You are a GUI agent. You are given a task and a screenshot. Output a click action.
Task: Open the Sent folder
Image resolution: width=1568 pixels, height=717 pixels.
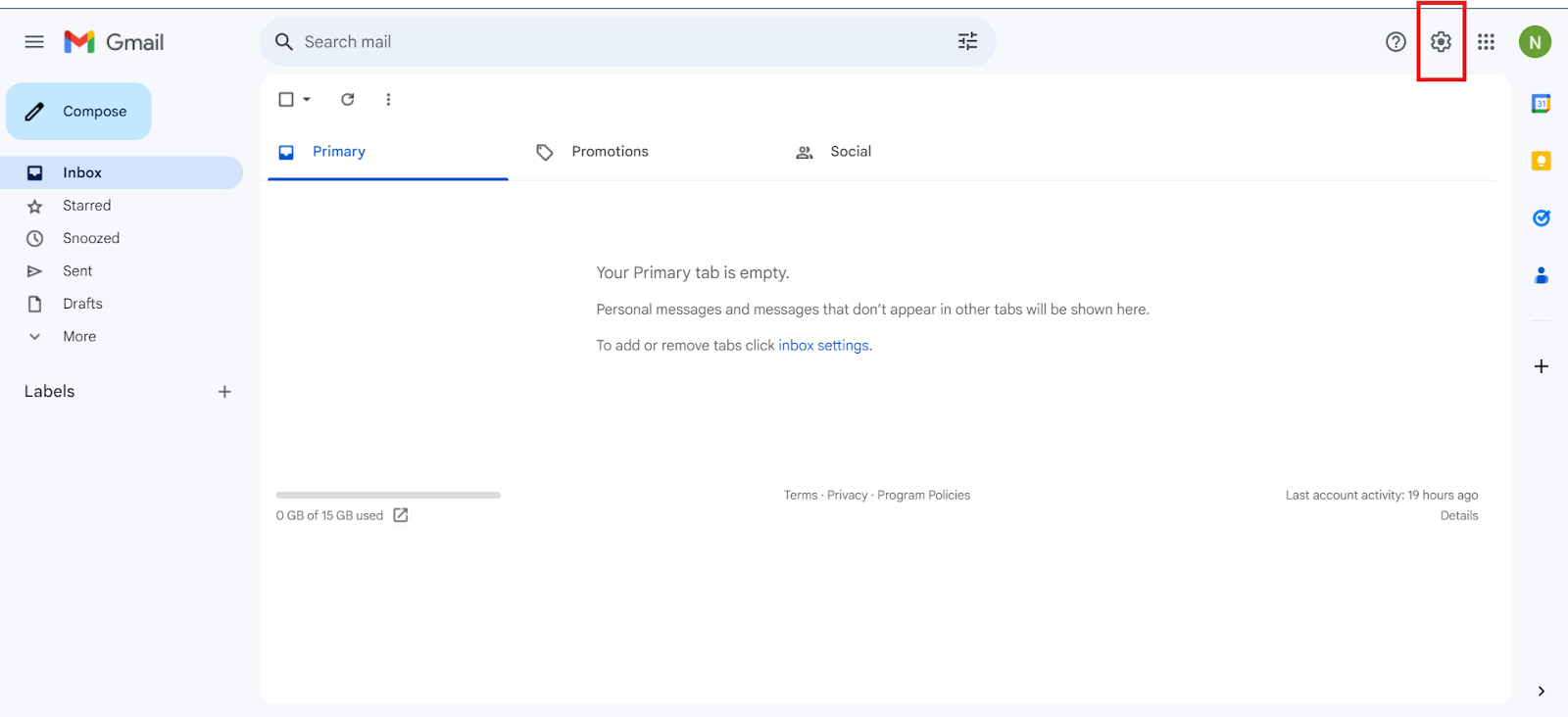[122, 271]
